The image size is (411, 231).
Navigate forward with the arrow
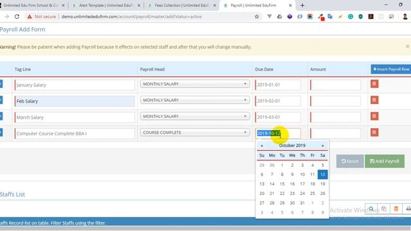pyautogui.click(x=7, y=17)
